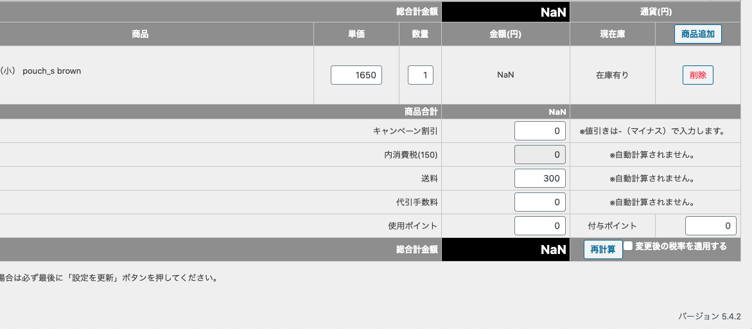
Task: Enable 変更後の税率を適用する checkbox
Action: (x=628, y=246)
